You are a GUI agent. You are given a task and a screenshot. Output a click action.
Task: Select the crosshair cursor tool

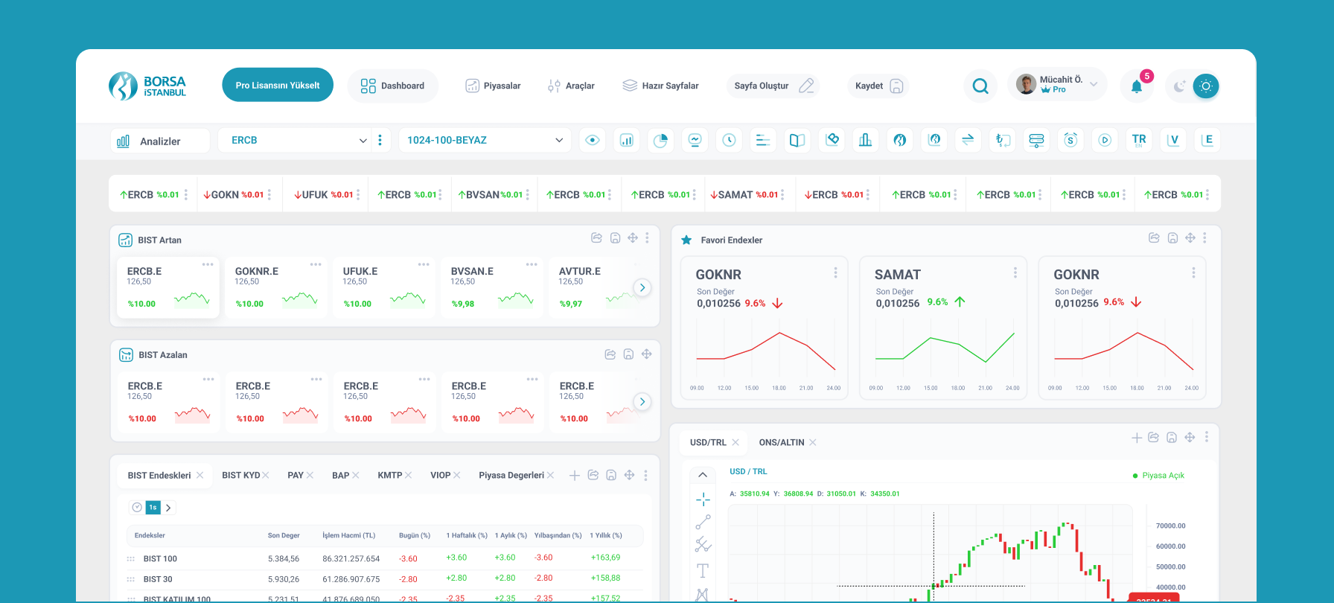click(703, 499)
